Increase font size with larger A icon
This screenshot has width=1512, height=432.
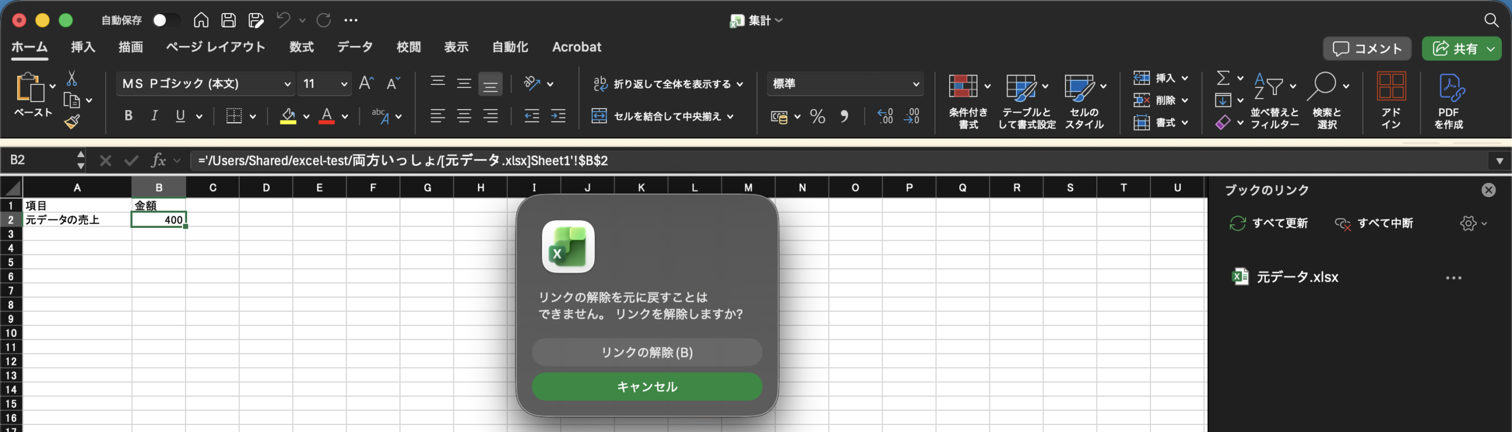pyautogui.click(x=366, y=83)
